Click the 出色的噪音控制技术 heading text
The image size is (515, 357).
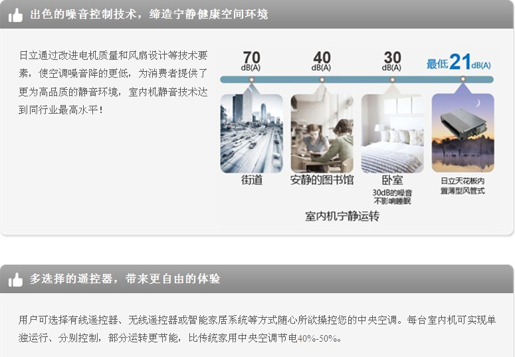149,14
